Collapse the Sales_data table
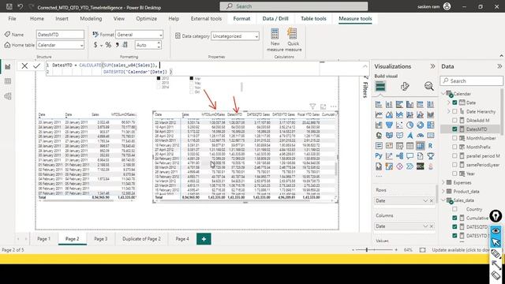Image resolution: width=505 pixels, height=284 pixels. coord(443,200)
